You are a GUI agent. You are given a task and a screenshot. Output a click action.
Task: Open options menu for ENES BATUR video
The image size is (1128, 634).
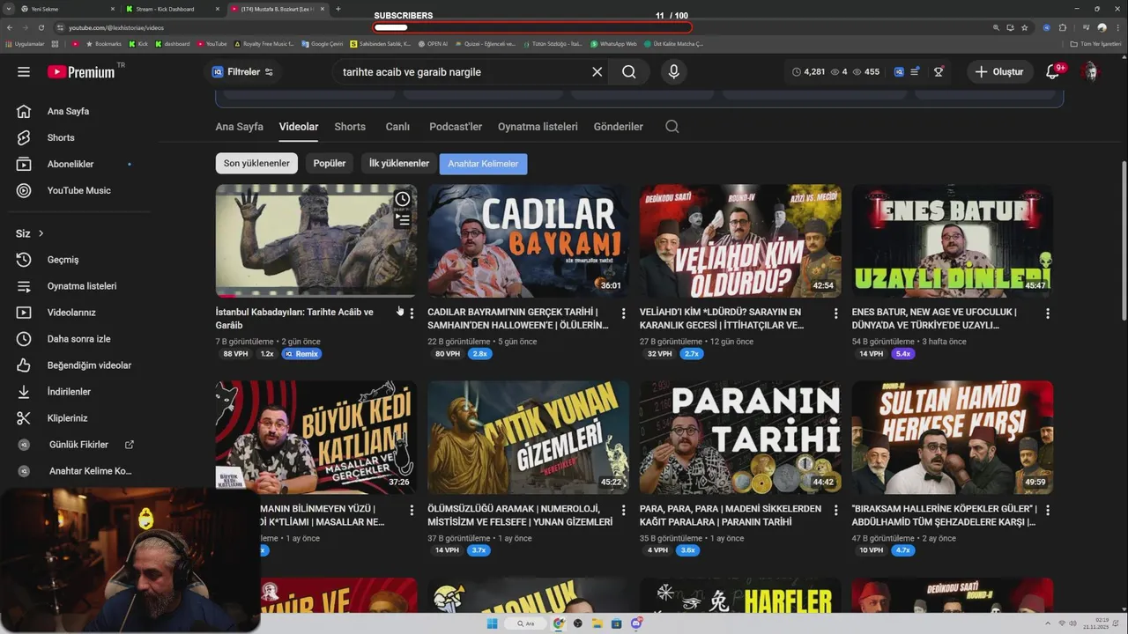tap(1048, 313)
